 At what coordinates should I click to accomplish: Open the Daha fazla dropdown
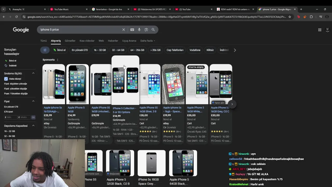pyautogui.click(x=148, y=41)
